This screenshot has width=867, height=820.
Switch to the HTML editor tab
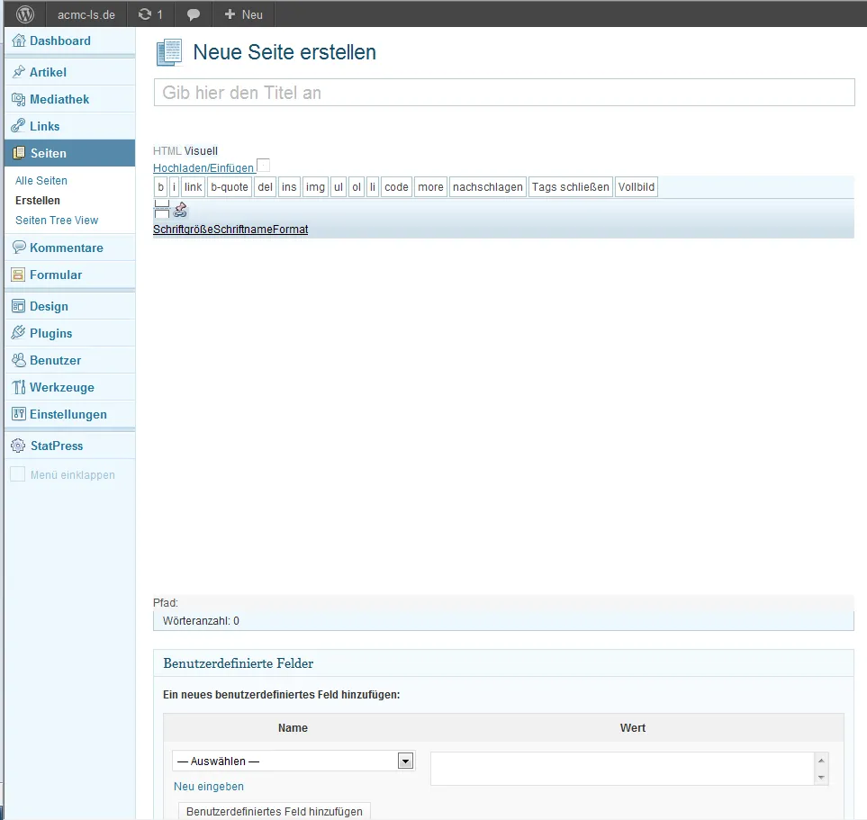167,151
